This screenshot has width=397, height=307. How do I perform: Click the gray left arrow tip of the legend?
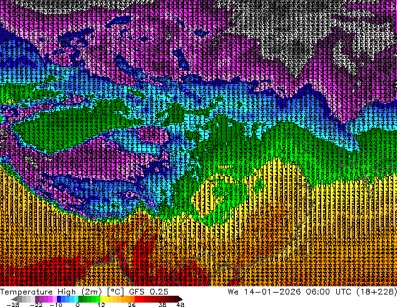[x=16, y=299]
